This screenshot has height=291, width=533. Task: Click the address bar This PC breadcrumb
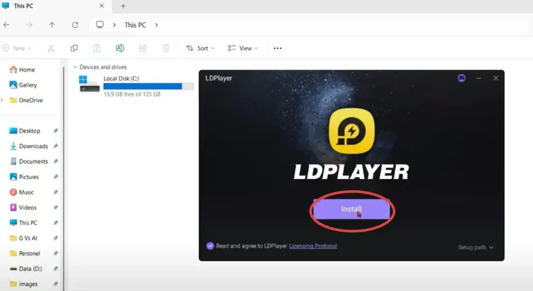pyautogui.click(x=135, y=25)
